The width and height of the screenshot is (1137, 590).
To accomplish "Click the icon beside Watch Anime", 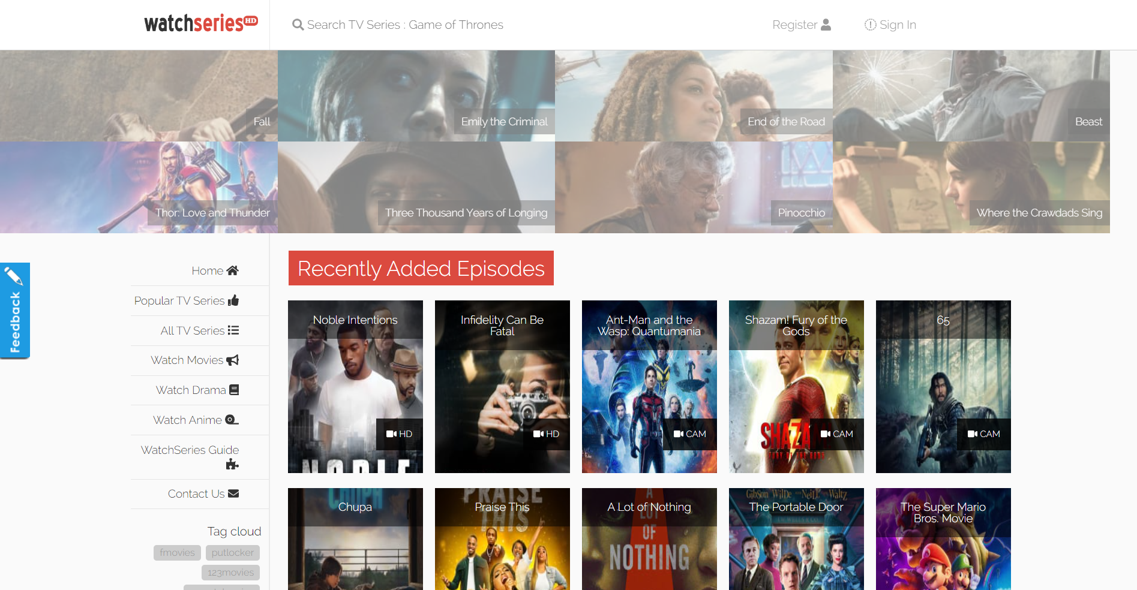I will tap(232, 420).
